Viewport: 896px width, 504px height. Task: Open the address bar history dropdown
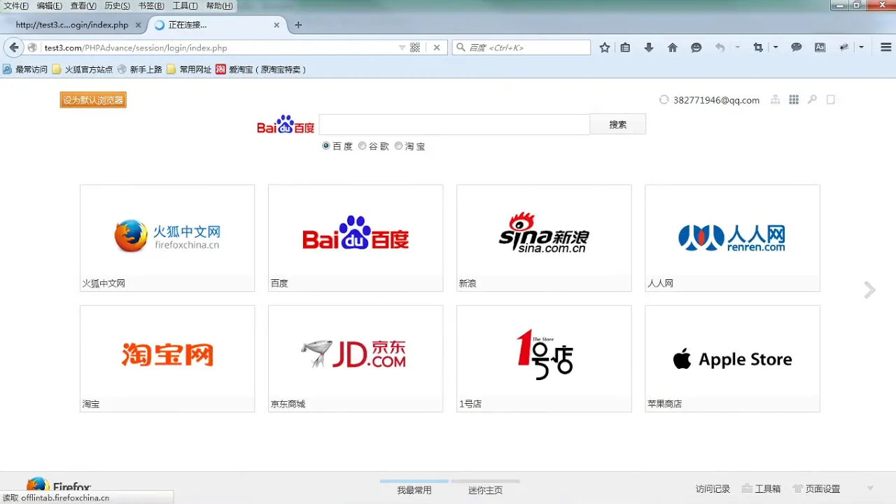pyautogui.click(x=402, y=48)
